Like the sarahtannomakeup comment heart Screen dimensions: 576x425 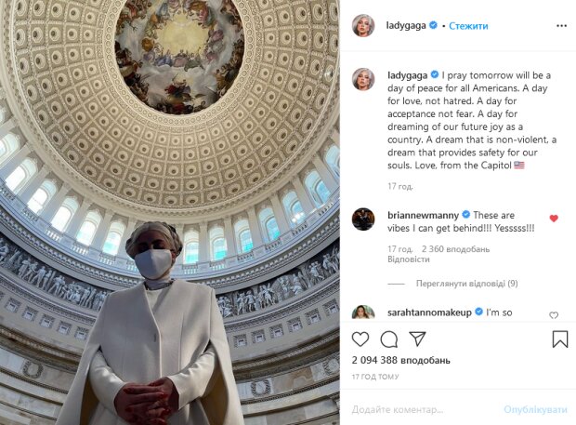(x=554, y=315)
